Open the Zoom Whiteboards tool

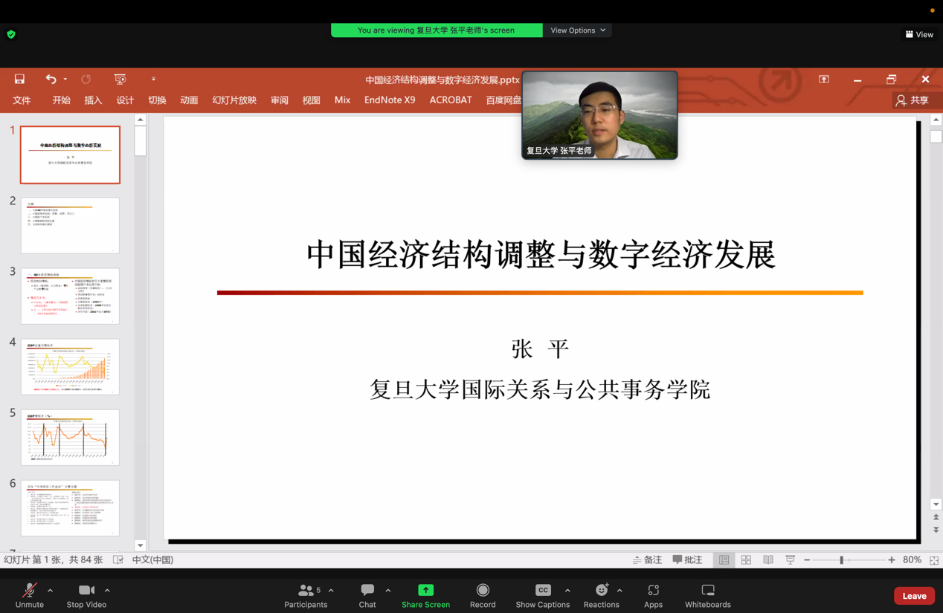[x=707, y=595]
